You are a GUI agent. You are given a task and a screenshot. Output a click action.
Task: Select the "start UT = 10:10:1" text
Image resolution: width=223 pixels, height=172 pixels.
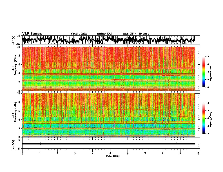(x=136, y=34)
